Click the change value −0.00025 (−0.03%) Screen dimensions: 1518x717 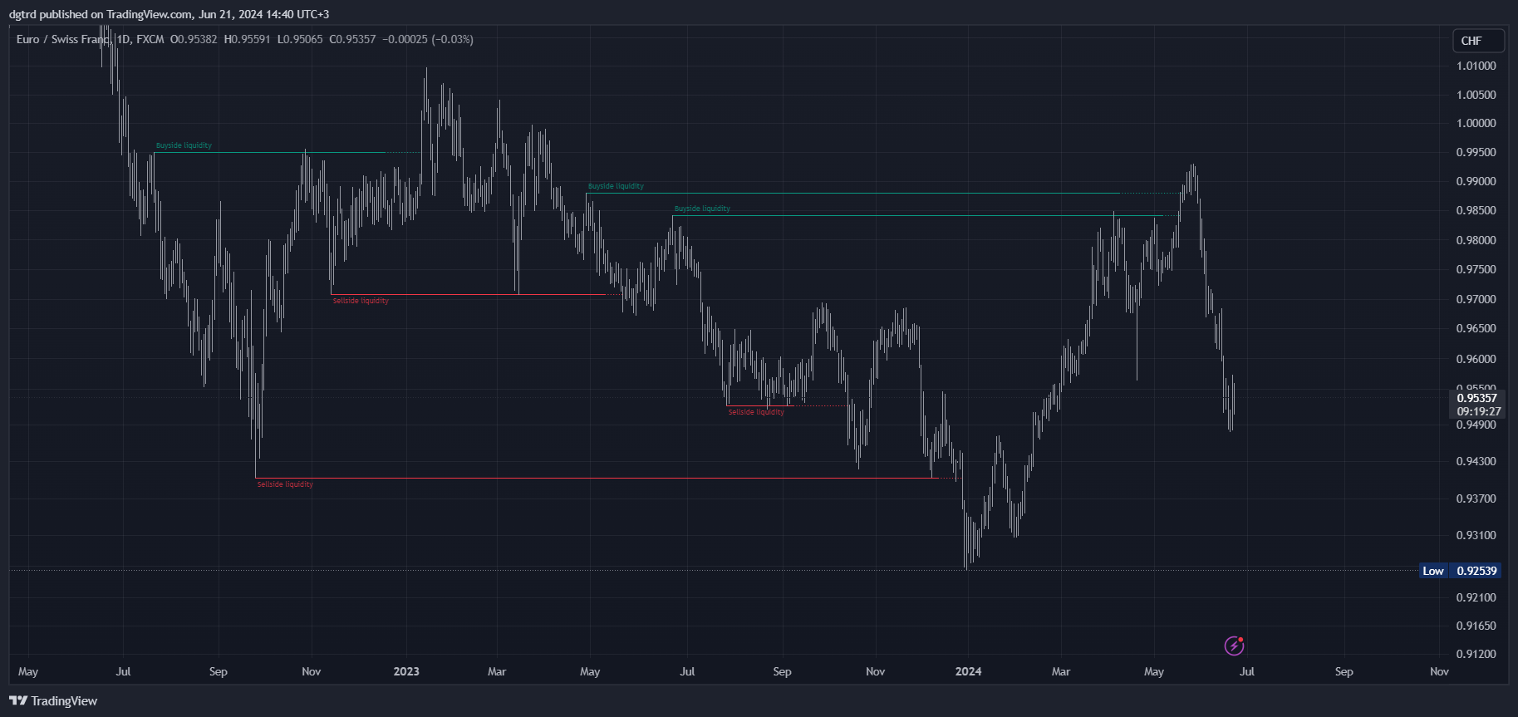click(x=428, y=39)
